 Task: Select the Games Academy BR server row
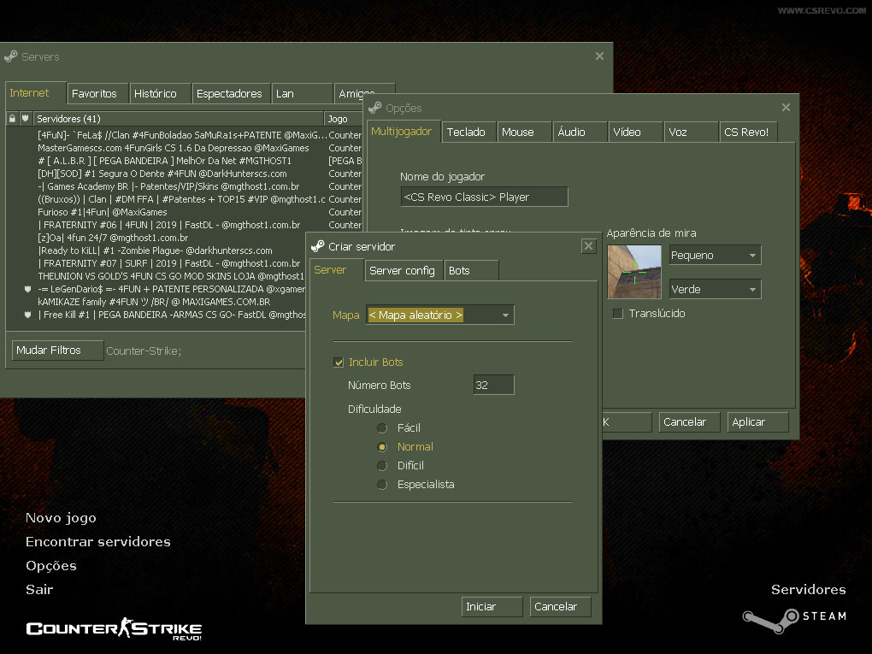[x=184, y=186]
